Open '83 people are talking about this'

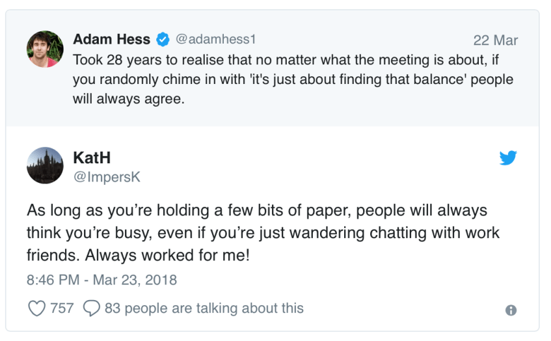[x=204, y=308]
